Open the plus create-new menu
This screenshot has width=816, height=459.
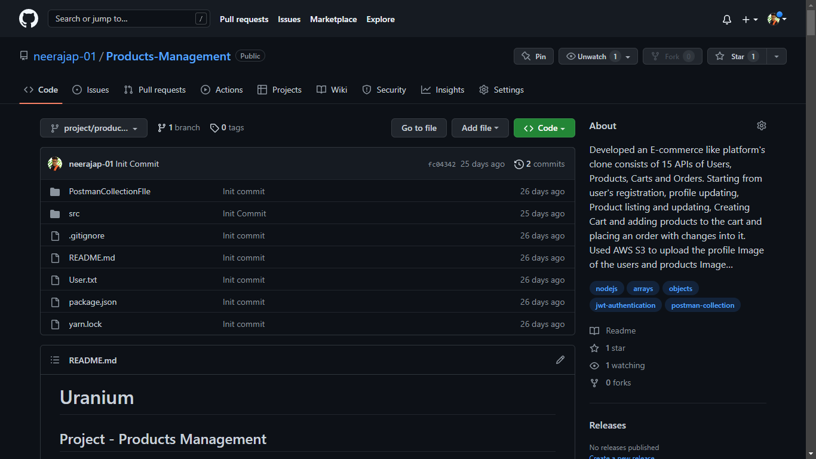pos(750,19)
